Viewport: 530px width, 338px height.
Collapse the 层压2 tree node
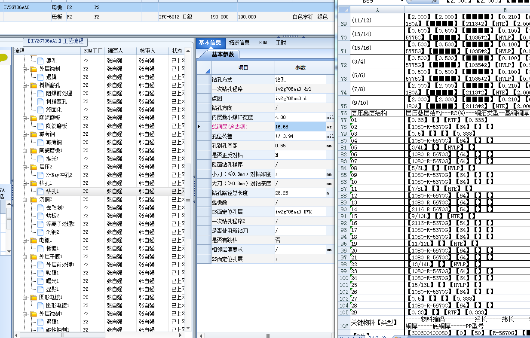click(25, 167)
